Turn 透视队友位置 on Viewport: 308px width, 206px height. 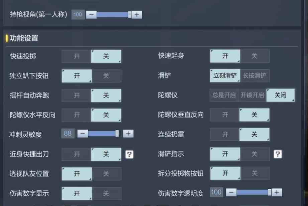77,174
